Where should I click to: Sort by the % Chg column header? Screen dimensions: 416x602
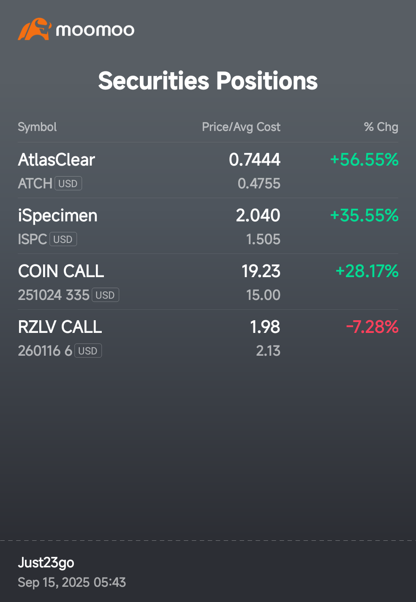coord(381,127)
